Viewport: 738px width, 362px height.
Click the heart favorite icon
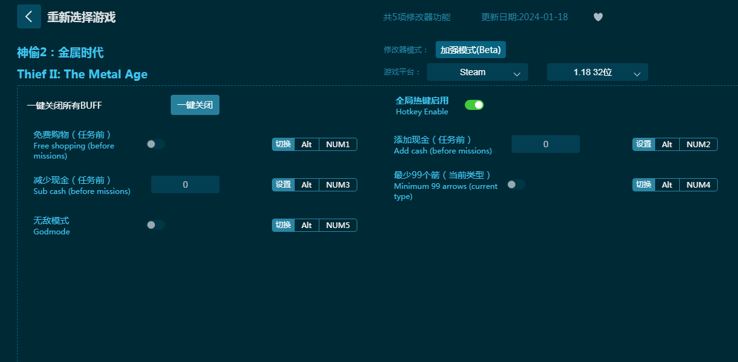(x=598, y=17)
